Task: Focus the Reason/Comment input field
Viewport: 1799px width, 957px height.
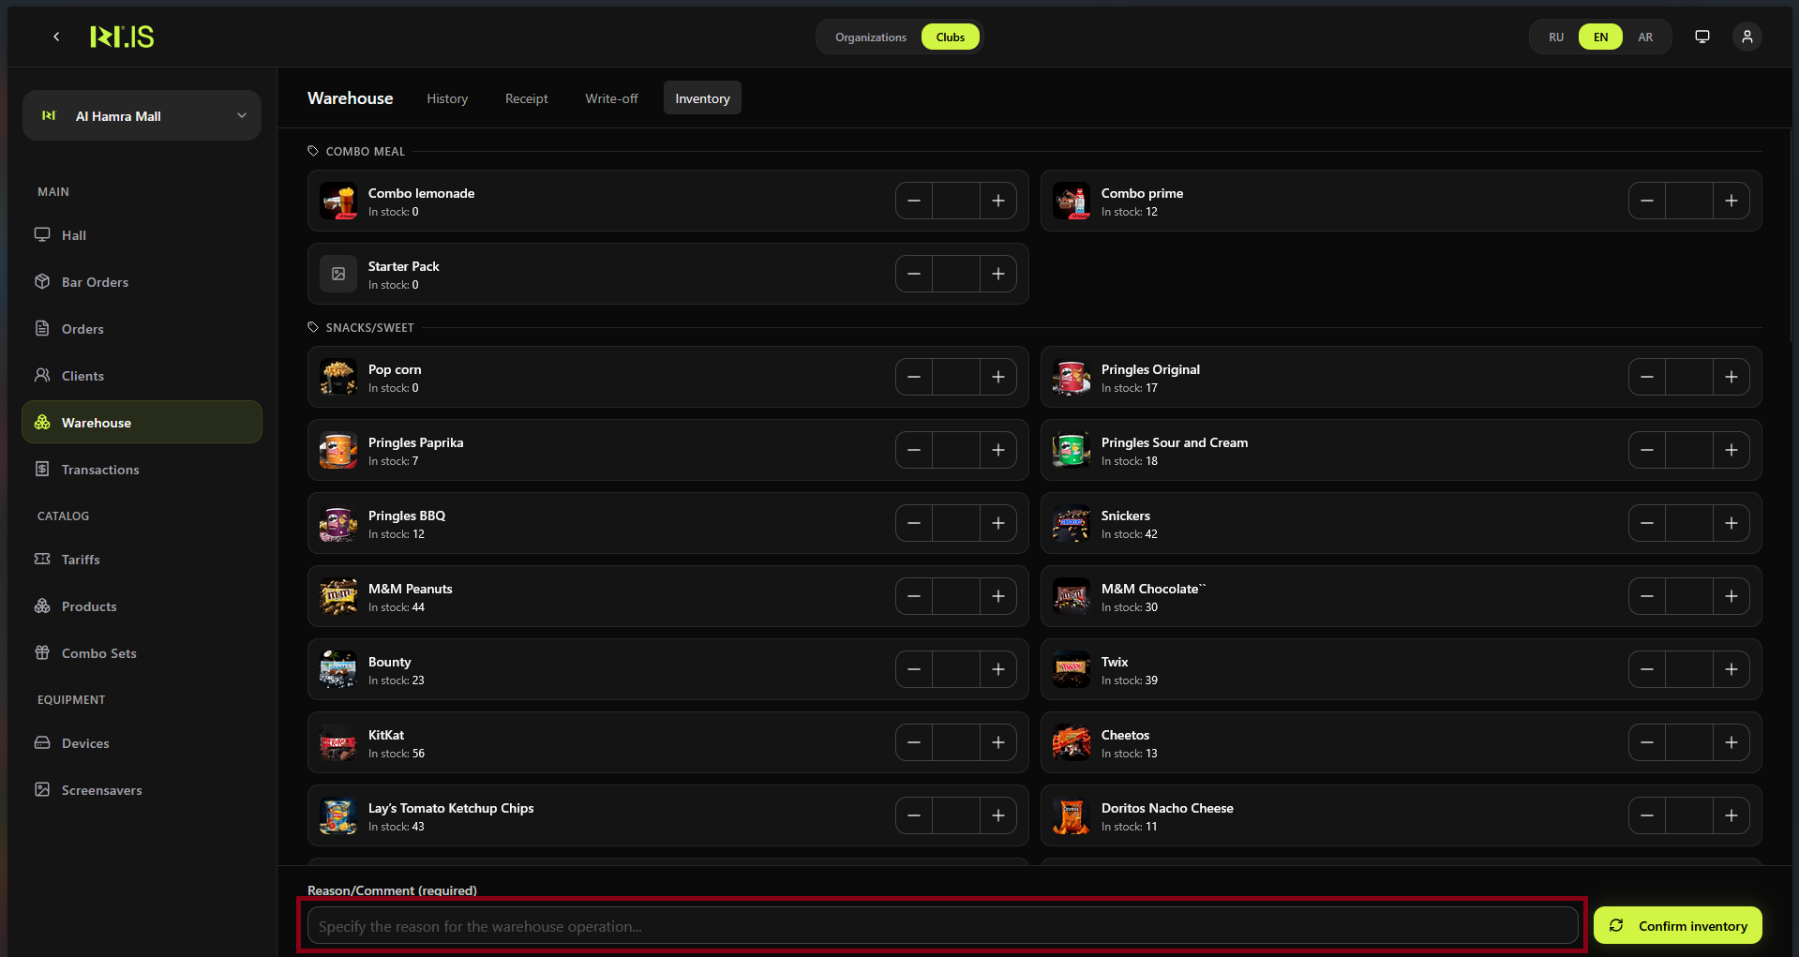Action: click(x=942, y=926)
